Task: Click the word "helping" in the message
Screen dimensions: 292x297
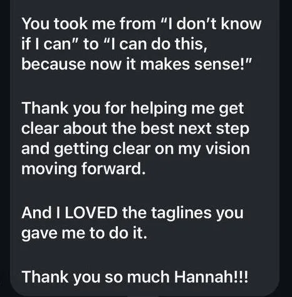Action: pyautogui.click(x=159, y=110)
